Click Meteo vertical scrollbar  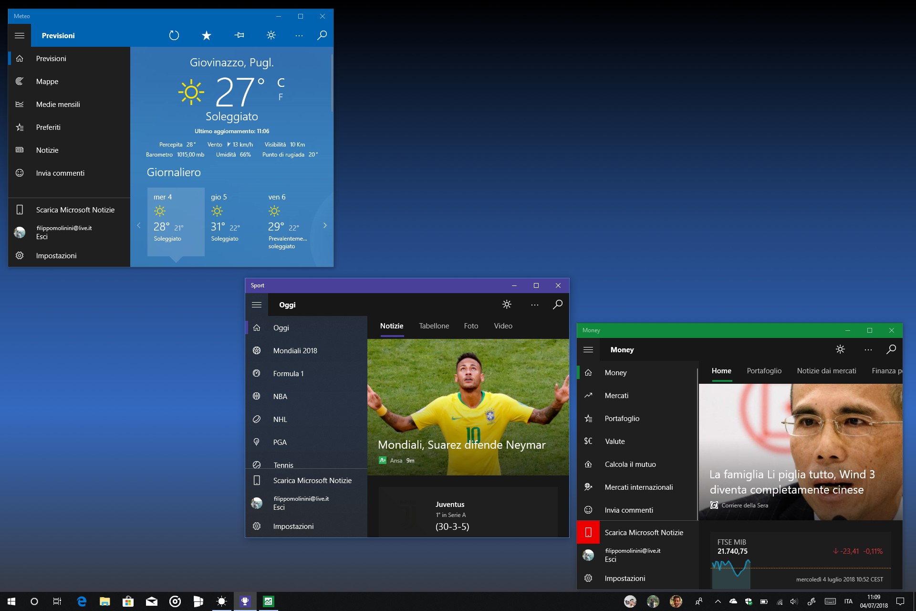[332, 83]
